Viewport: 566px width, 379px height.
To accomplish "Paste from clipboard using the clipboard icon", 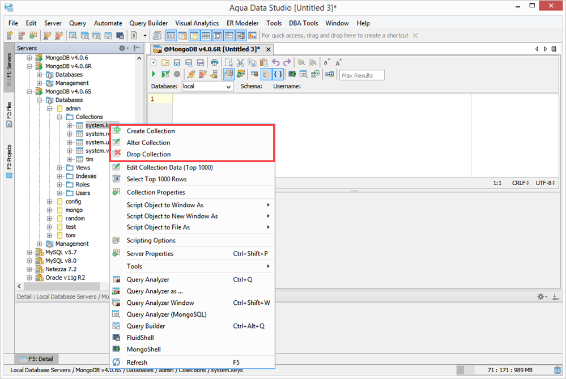I will (x=264, y=62).
